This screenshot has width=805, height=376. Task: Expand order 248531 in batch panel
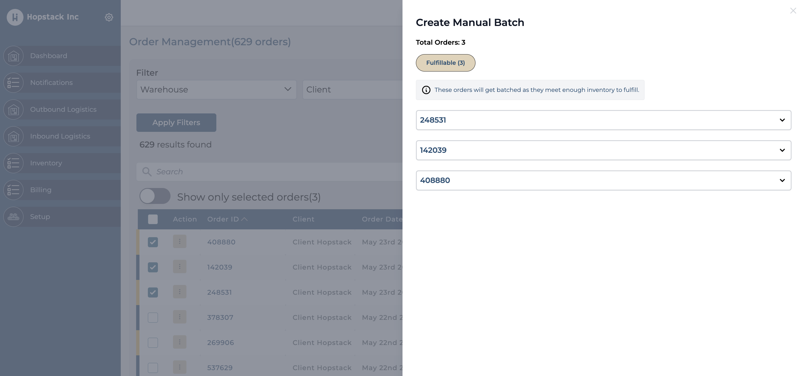(782, 120)
